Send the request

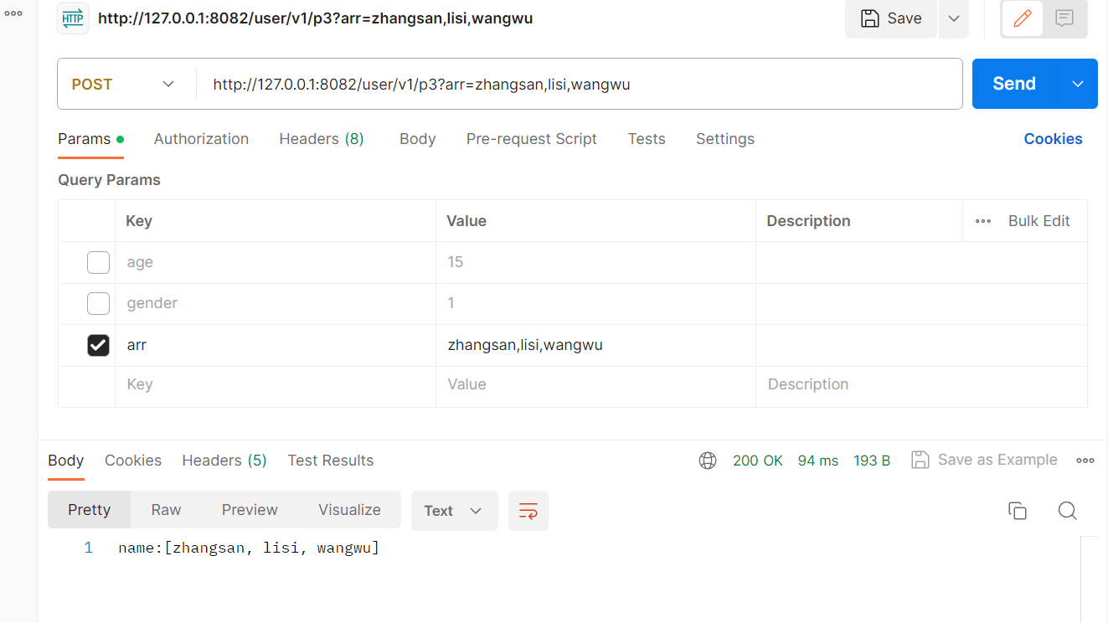point(1014,84)
